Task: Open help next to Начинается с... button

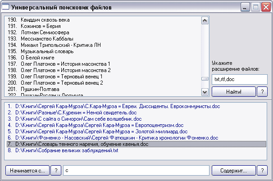Action: (x=56, y=170)
